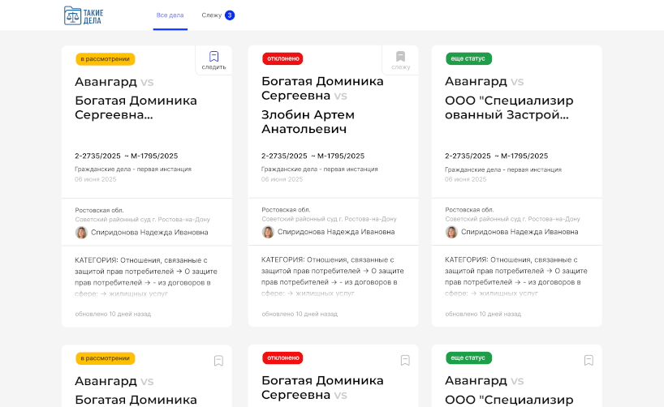This screenshot has width=664, height=407.
Task: Click the blue counter badge showing 3
Action: pos(230,15)
